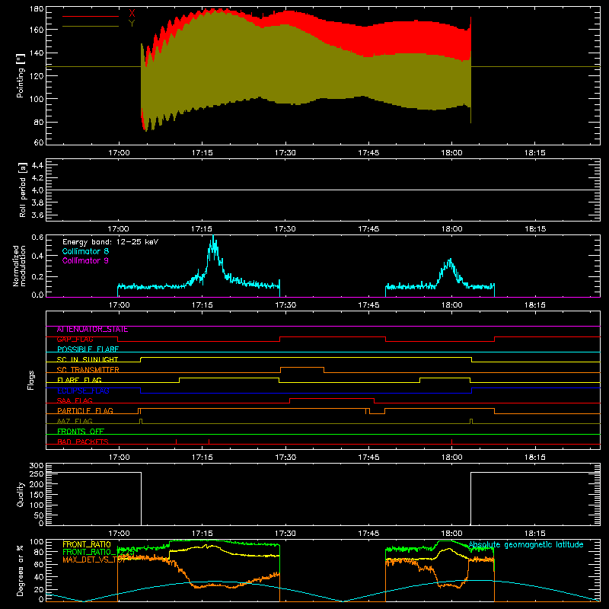Click the 18:15 time label under Roll period panel

click(x=535, y=229)
